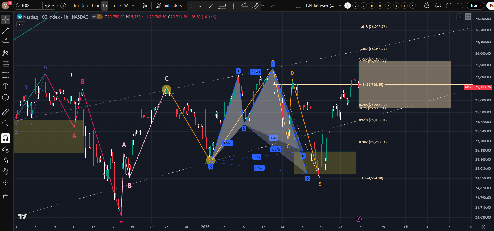Enter fullscreen mode
The height and width of the screenshot is (231, 494).
[449, 6]
